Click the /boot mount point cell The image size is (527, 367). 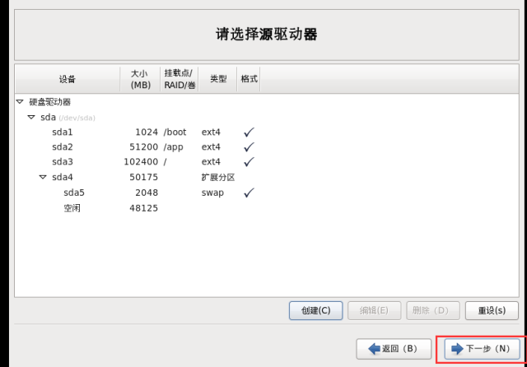175,132
